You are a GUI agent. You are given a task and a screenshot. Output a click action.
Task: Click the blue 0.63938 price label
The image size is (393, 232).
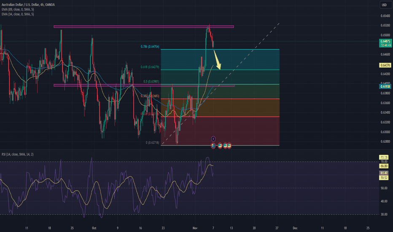(385, 86)
